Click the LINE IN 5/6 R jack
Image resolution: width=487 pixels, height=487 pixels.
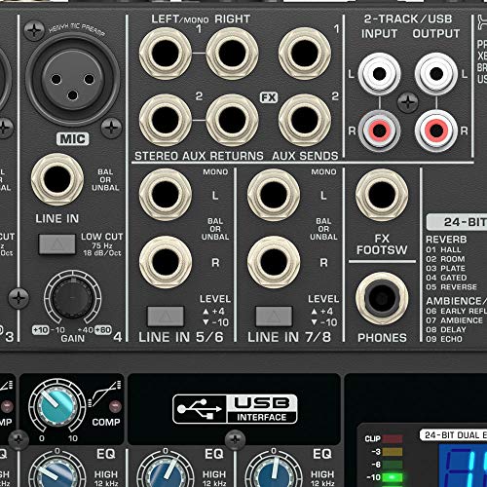166,262
